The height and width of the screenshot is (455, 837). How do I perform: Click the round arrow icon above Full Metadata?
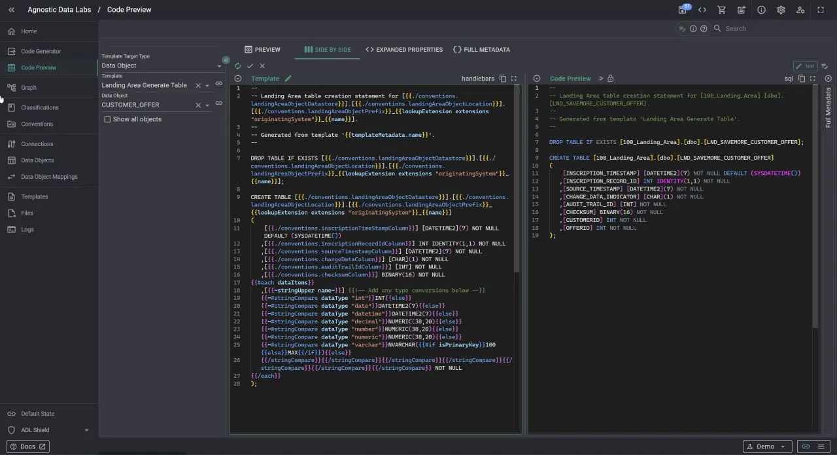pyautogui.click(x=828, y=79)
